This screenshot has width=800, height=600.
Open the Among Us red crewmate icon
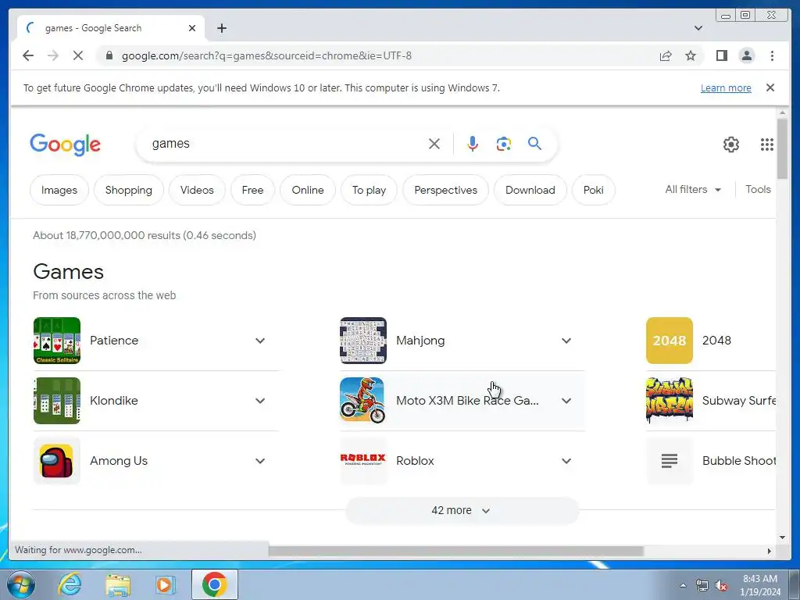56,461
